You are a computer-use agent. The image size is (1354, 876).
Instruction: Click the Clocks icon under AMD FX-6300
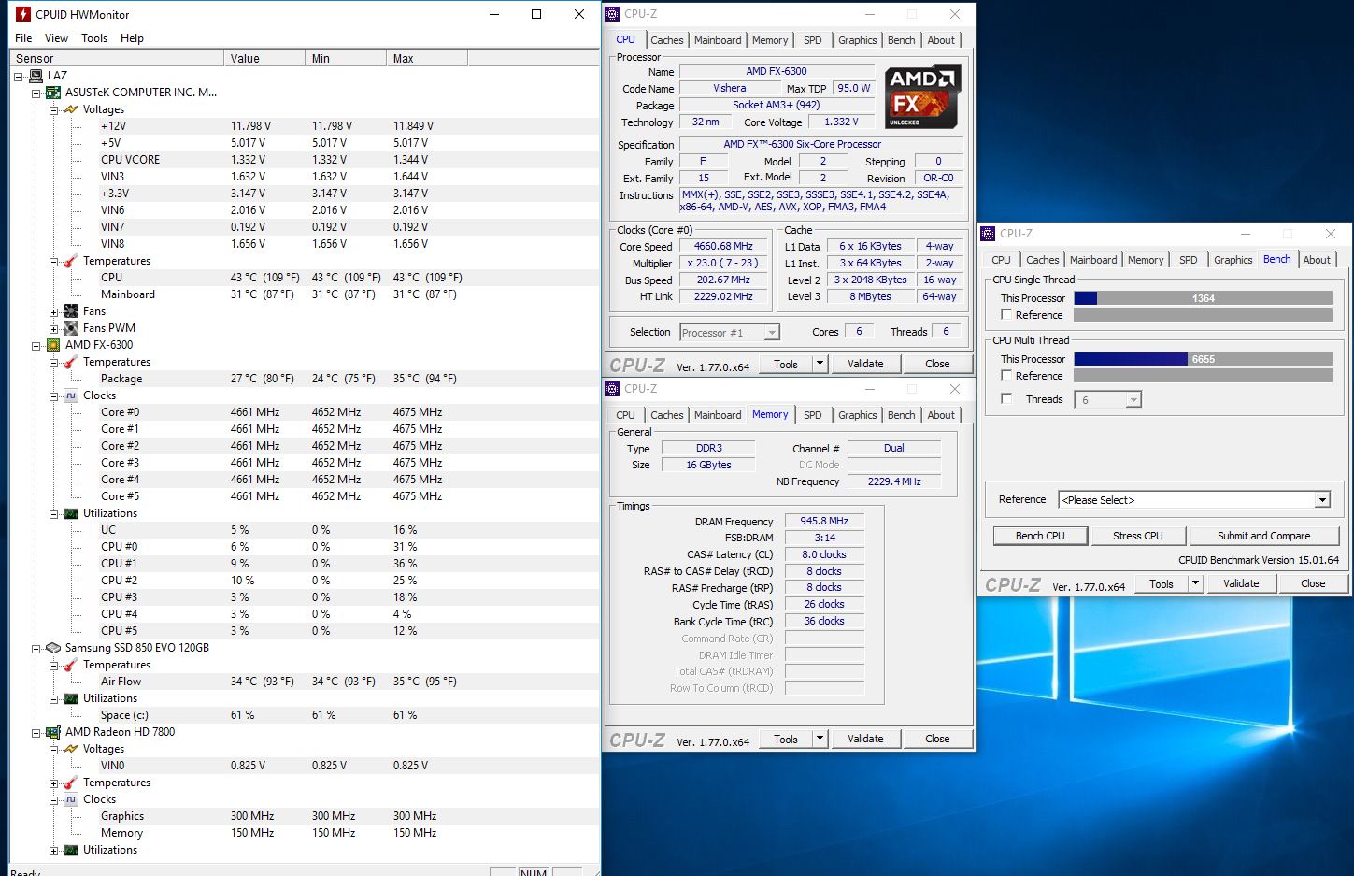[71, 395]
